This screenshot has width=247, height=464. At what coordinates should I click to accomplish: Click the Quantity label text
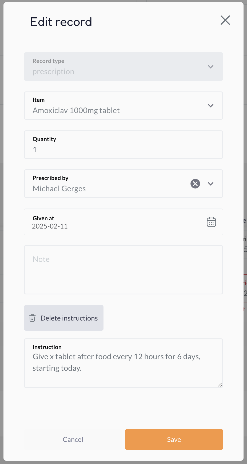[44, 139]
